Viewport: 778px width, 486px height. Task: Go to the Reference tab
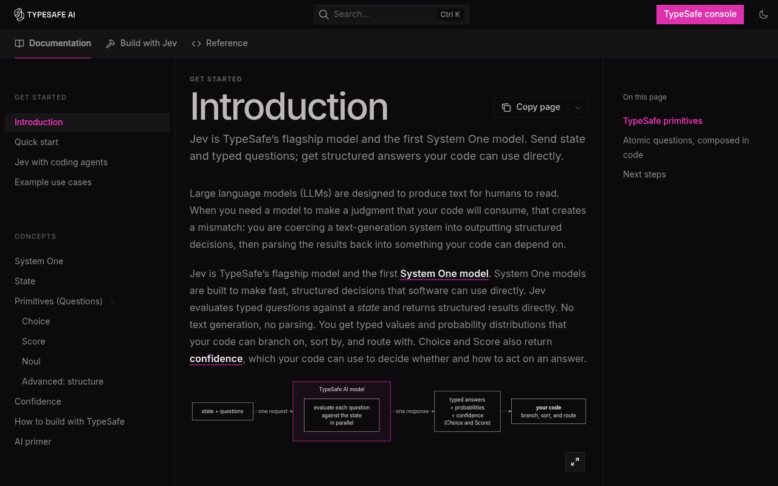tap(219, 43)
